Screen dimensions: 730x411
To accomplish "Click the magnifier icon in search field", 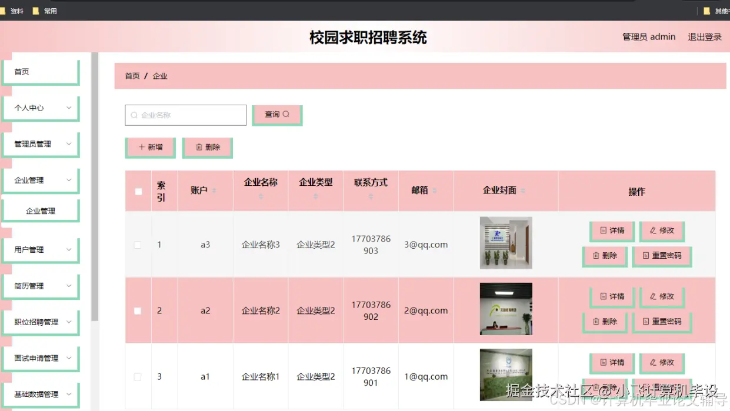I will tap(134, 115).
